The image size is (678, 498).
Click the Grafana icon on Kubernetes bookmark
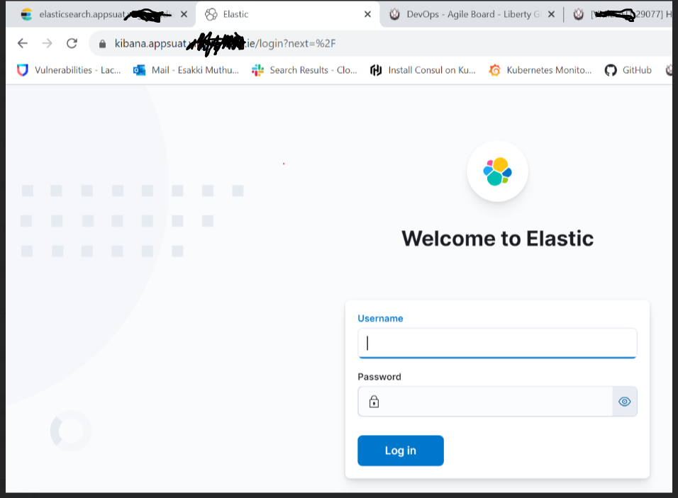(x=494, y=70)
